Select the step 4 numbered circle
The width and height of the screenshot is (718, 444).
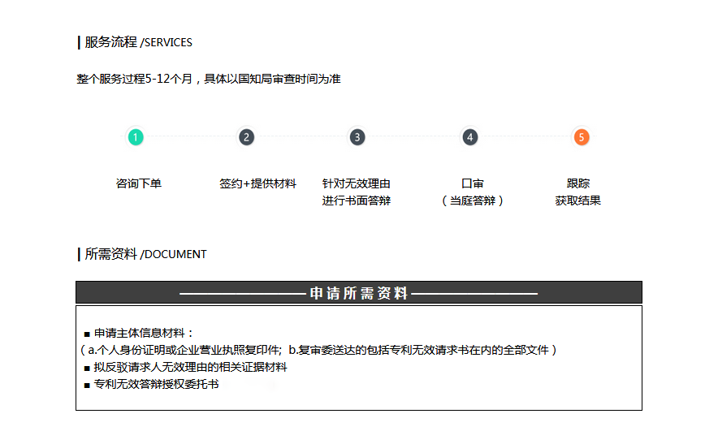click(x=469, y=137)
